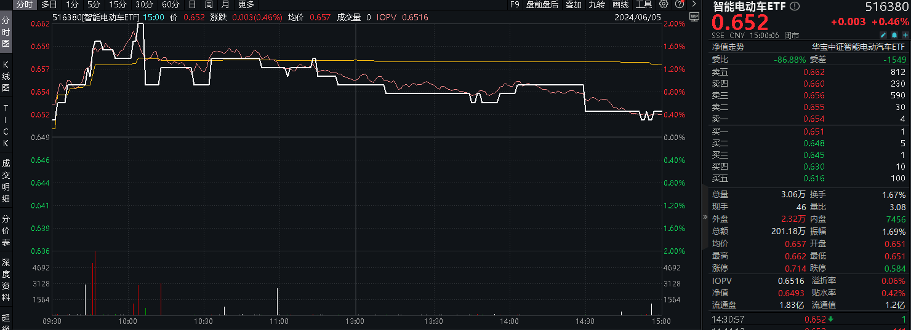Open the 工具 menu

[644, 4]
